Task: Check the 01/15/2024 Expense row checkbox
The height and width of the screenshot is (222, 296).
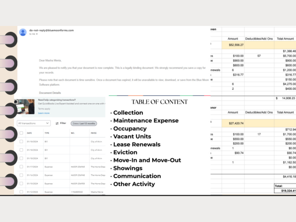Action: pyautogui.click(x=21, y=184)
